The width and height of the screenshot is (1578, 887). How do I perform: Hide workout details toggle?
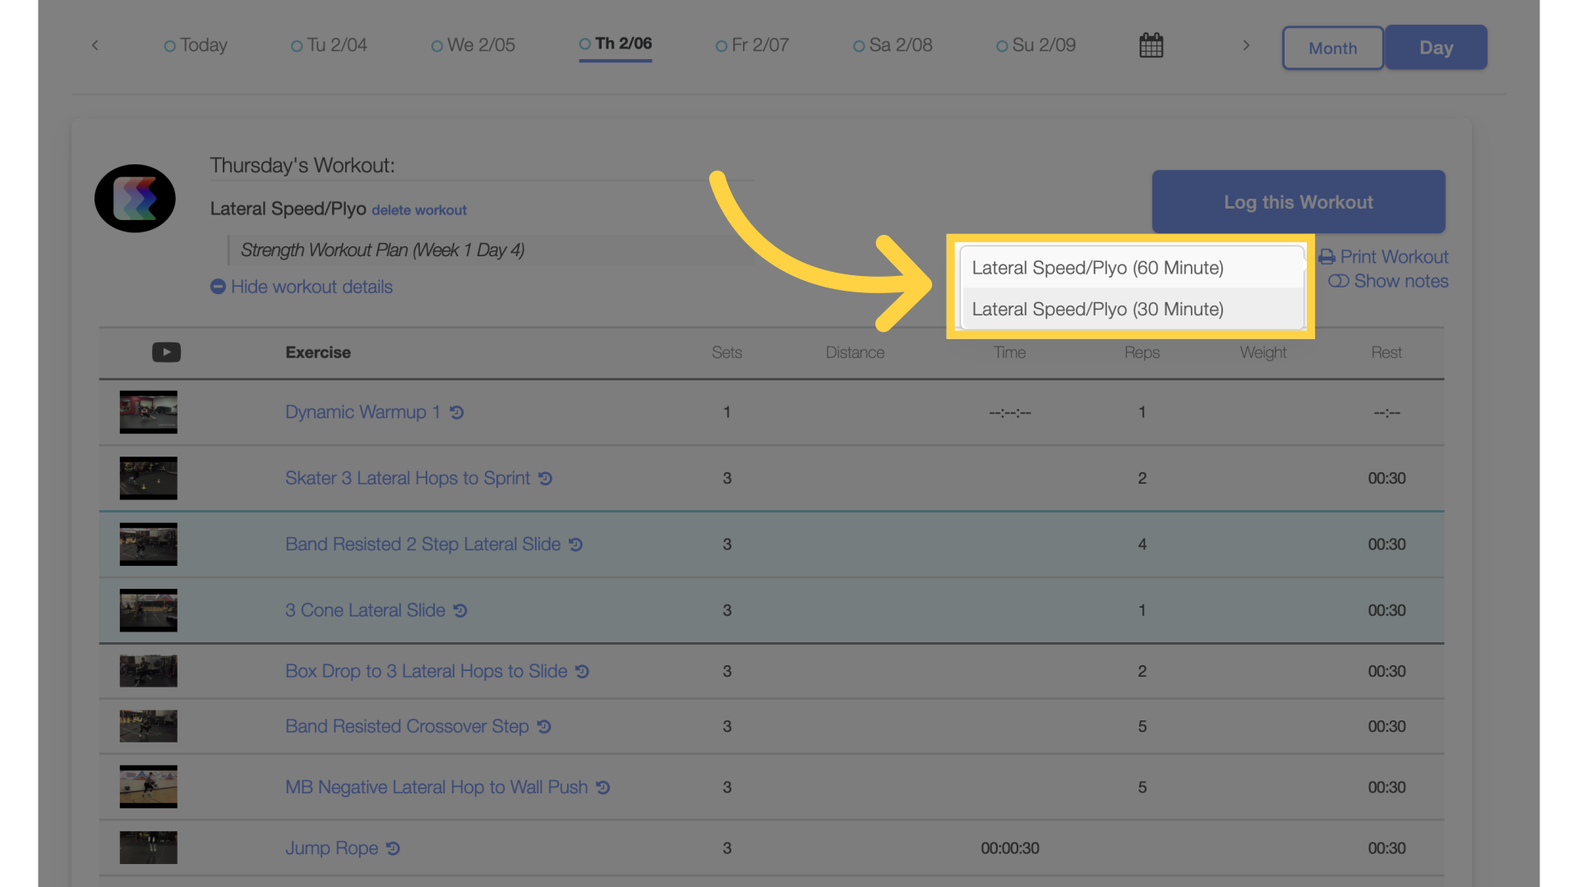pyautogui.click(x=302, y=286)
